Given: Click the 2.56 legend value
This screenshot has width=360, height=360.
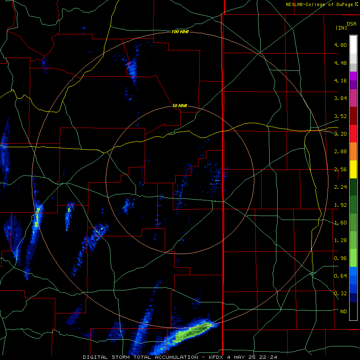Looking at the screenshot, I should pyautogui.click(x=340, y=170).
